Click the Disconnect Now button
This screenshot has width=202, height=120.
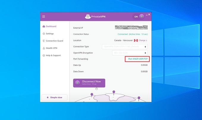[89, 83]
